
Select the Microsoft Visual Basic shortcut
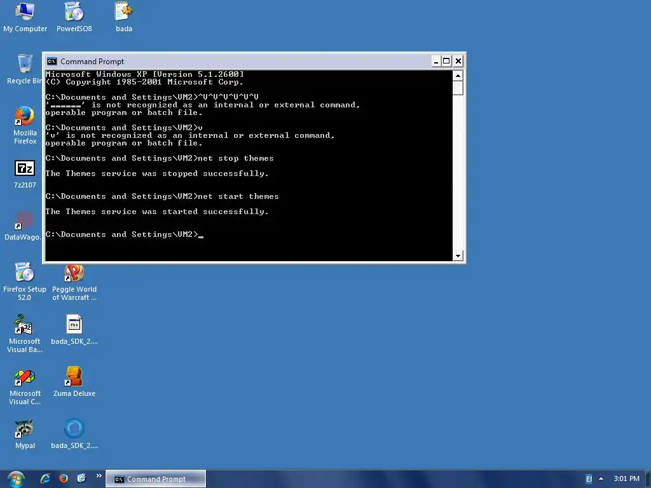25,334
